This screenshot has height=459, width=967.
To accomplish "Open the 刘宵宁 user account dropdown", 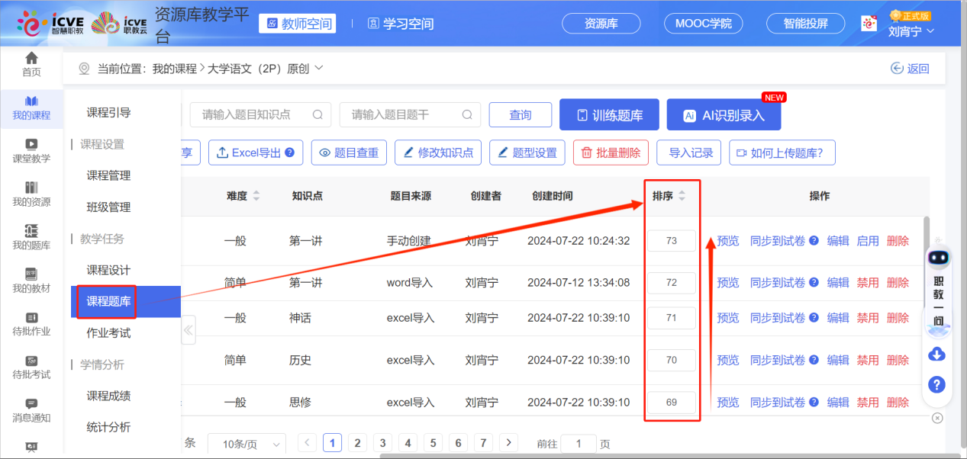I will click(x=911, y=31).
